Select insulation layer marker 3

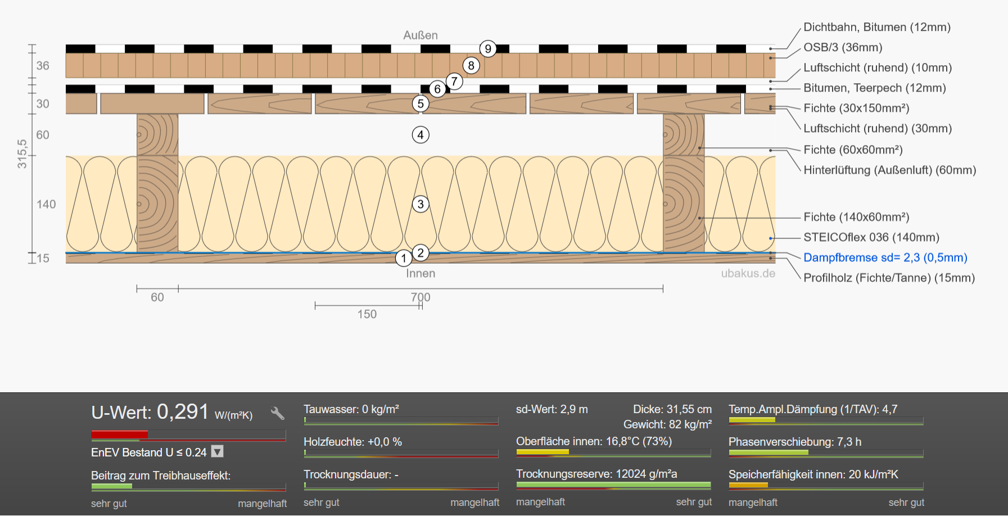[421, 205]
